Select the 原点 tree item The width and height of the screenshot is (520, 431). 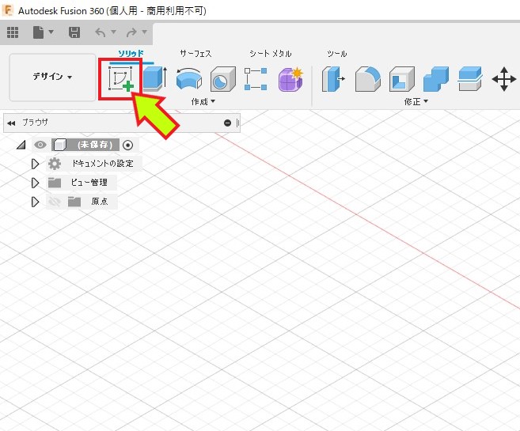[x=100, y=201]
